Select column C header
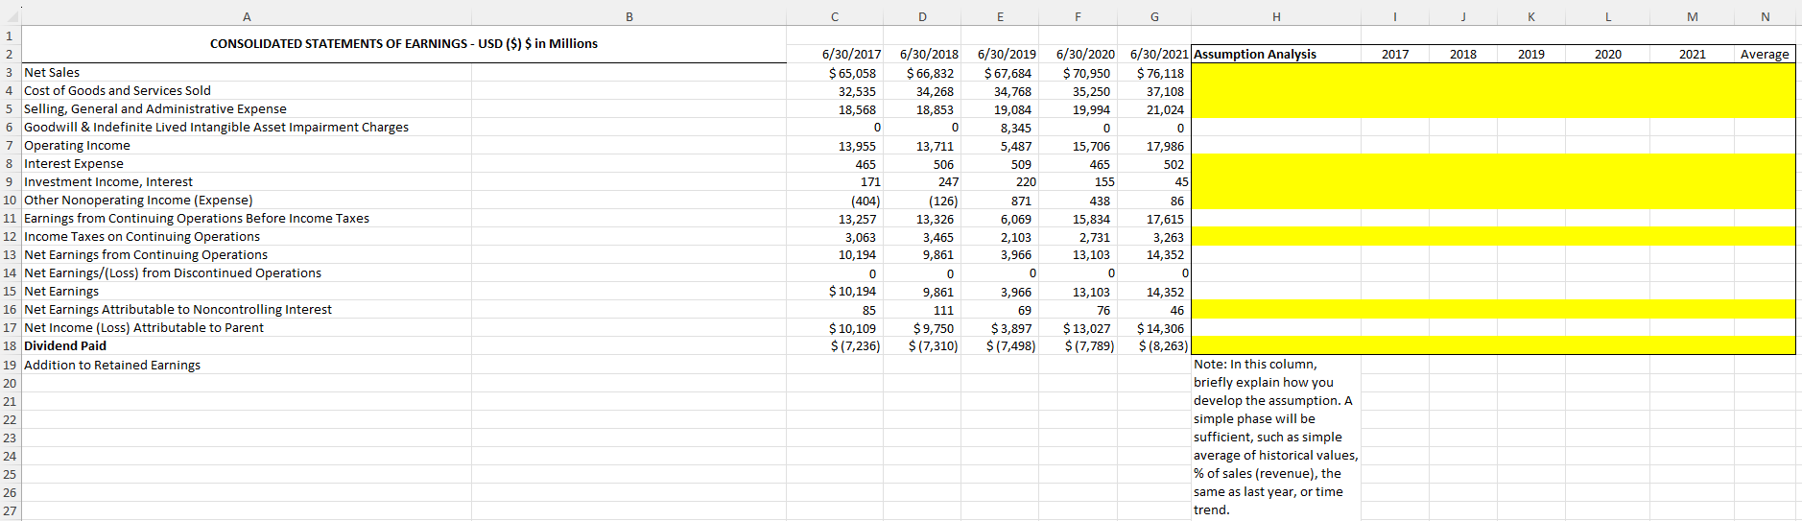This screenshot has height=521, width=1802. [x=834, y=16]
